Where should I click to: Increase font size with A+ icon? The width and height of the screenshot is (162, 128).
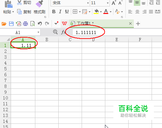[114, 3]
